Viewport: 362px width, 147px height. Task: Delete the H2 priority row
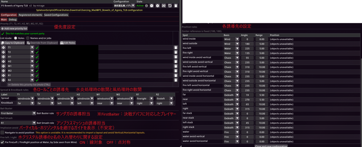(176, 62)
